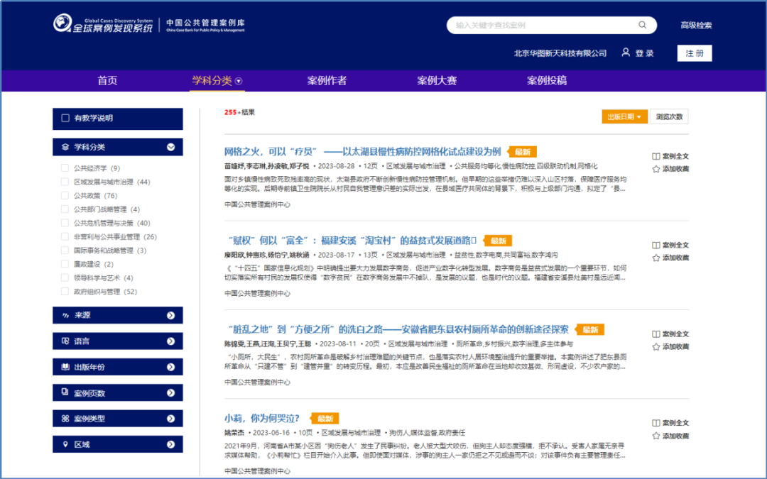Image resolution: width=767 pixels, height=479 pixels.
Task: Open the 案例作者 navigation tab
Action: 327,81
